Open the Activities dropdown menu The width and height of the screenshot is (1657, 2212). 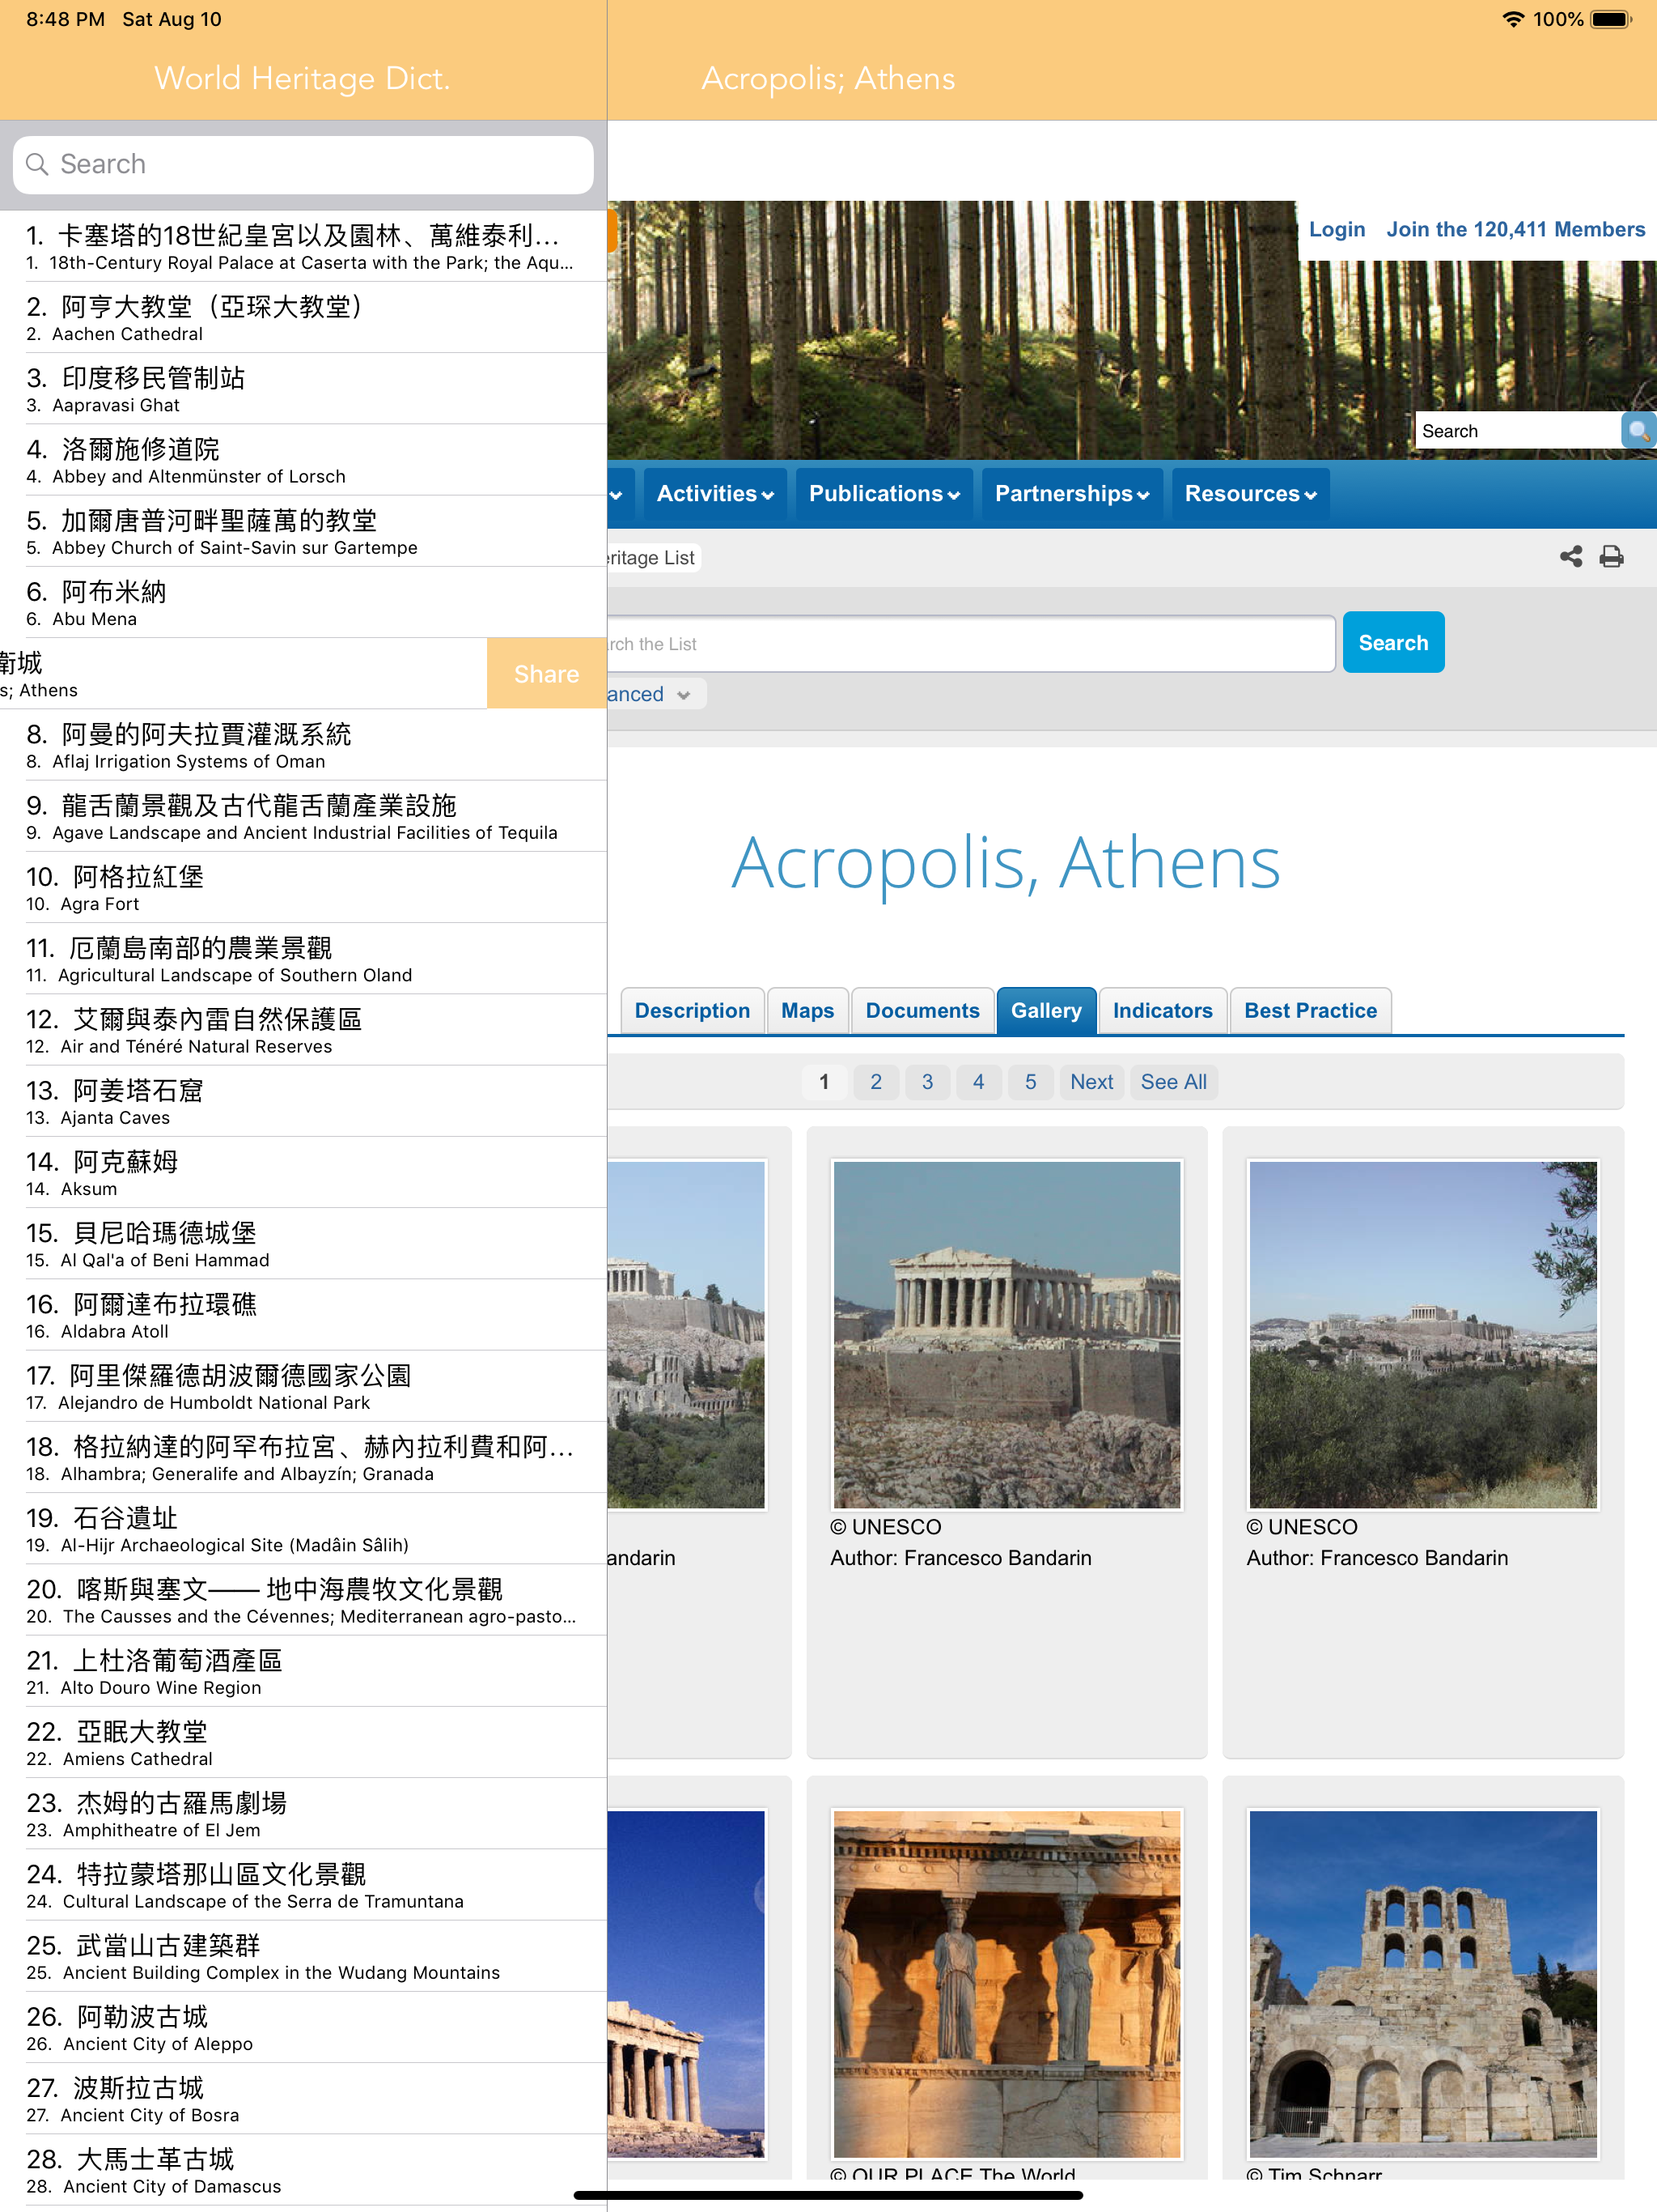(x=714, y=494)
